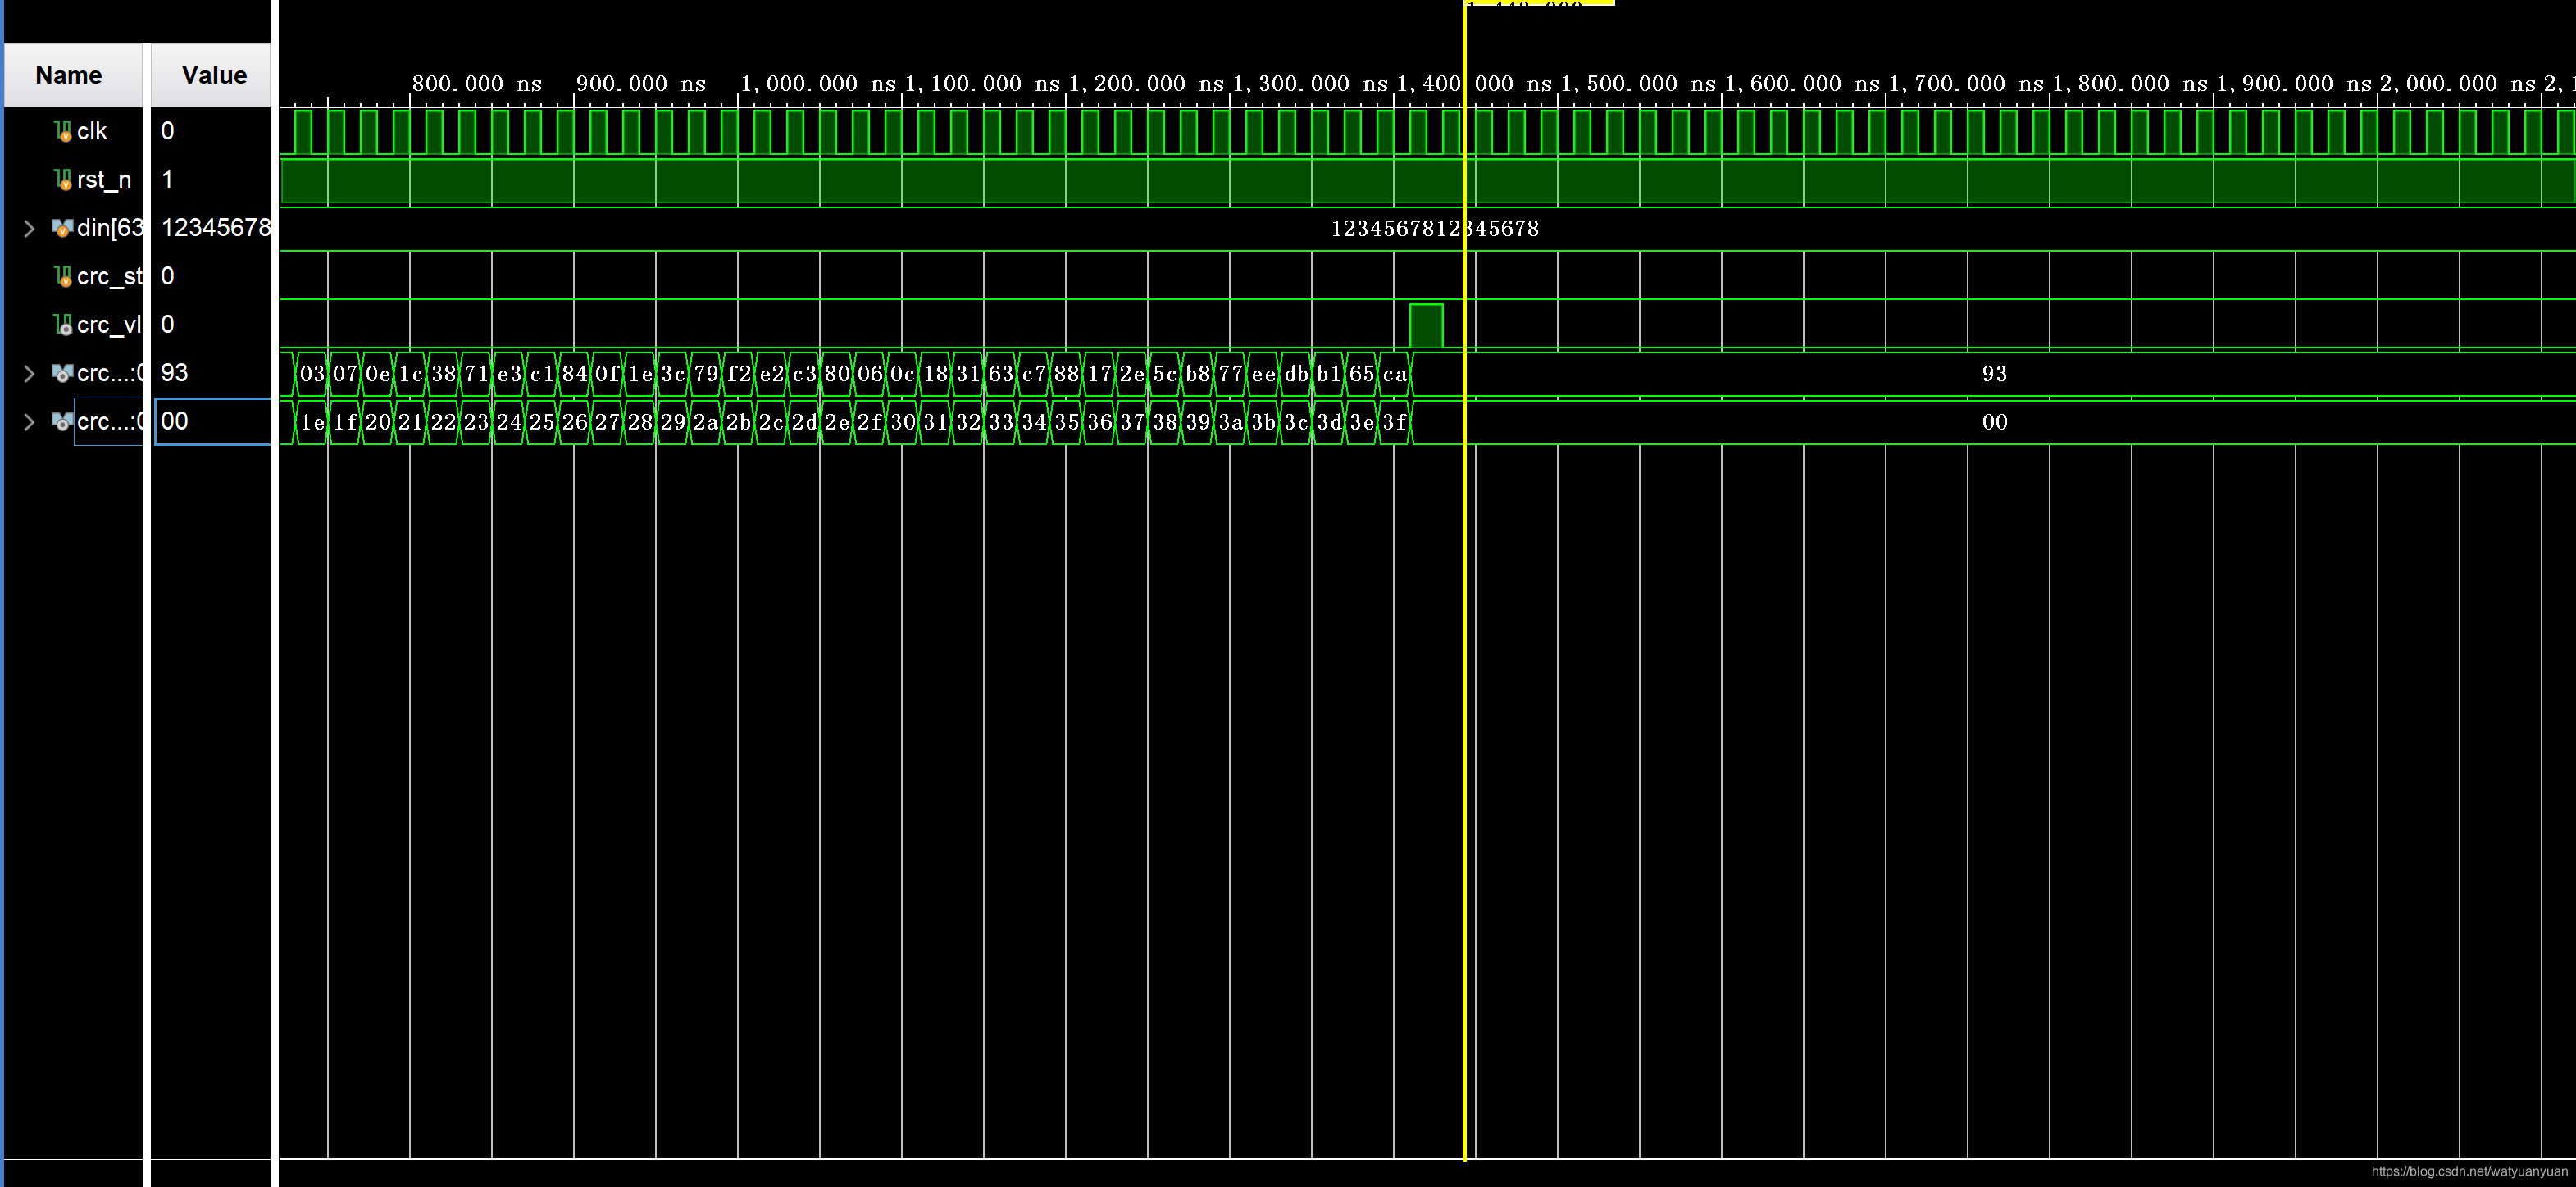Expand the crc bus showing value 00
Image resolution: width=2576 pixels, height=1187 pixels.
pos(28,421)
